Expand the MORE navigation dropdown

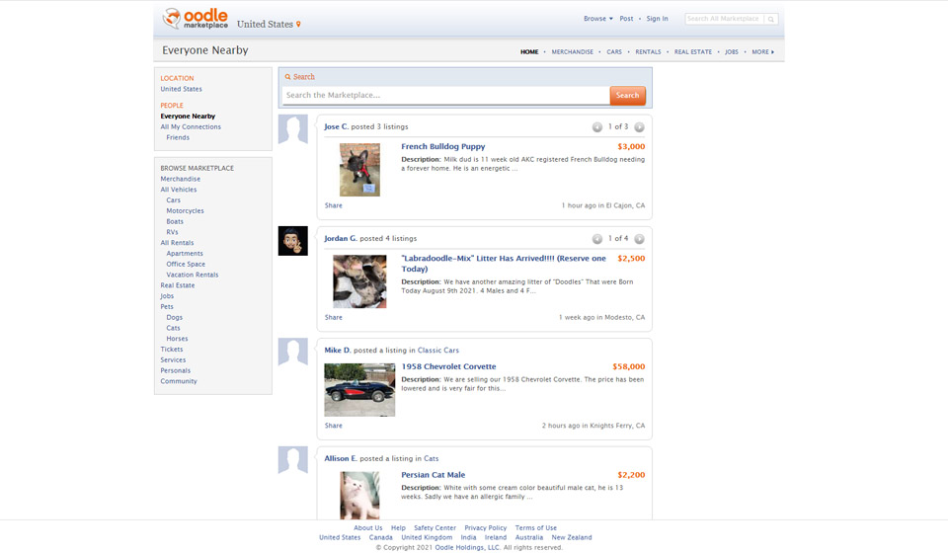pos(762,51)
